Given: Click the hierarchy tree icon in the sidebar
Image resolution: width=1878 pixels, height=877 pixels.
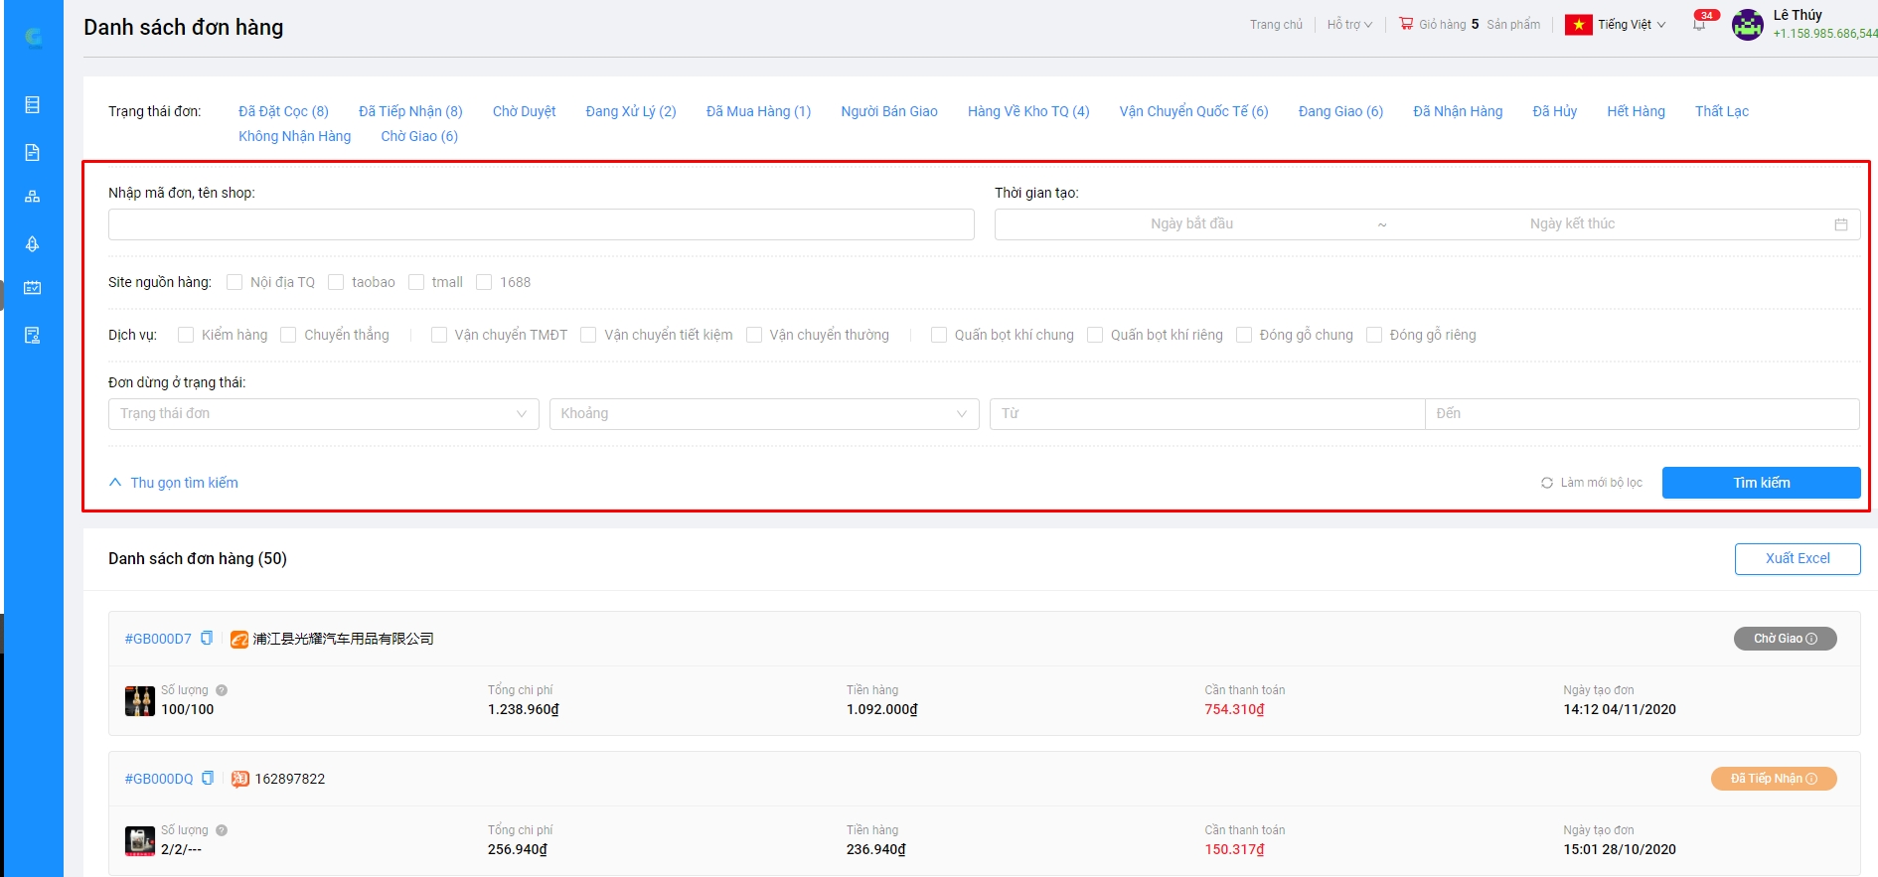Looking at the screenshot, I should pos(32,197).
